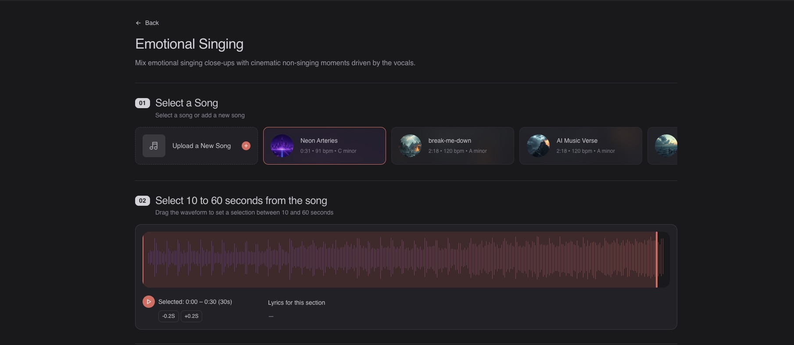Click the '01' step badge

(x=143, y=103)
